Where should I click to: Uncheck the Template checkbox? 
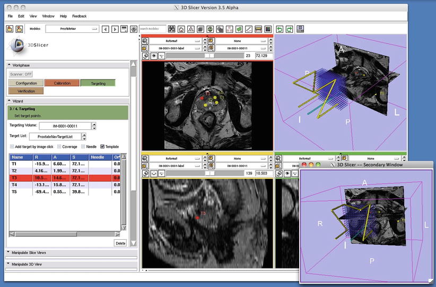click(x=102, y=147)
